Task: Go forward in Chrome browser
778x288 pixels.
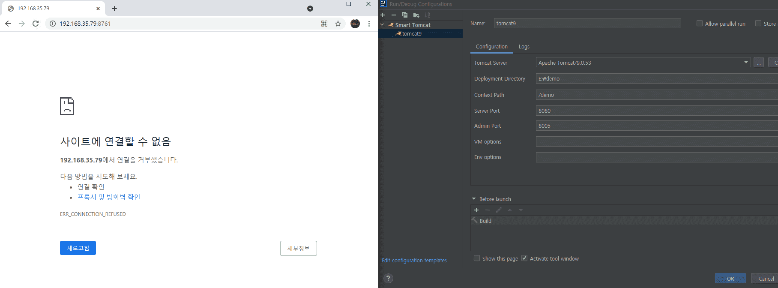Action: click(22, 24)
